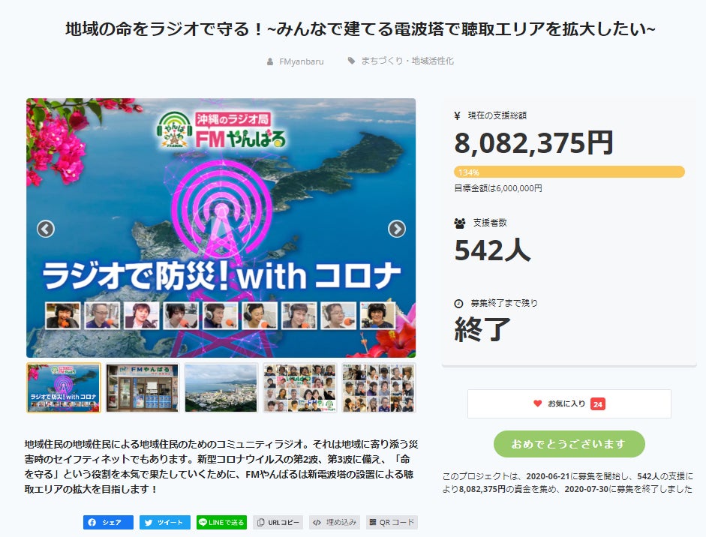The image size is (706, 537).
Task: Copy the project URL
Action: [278, 523]
